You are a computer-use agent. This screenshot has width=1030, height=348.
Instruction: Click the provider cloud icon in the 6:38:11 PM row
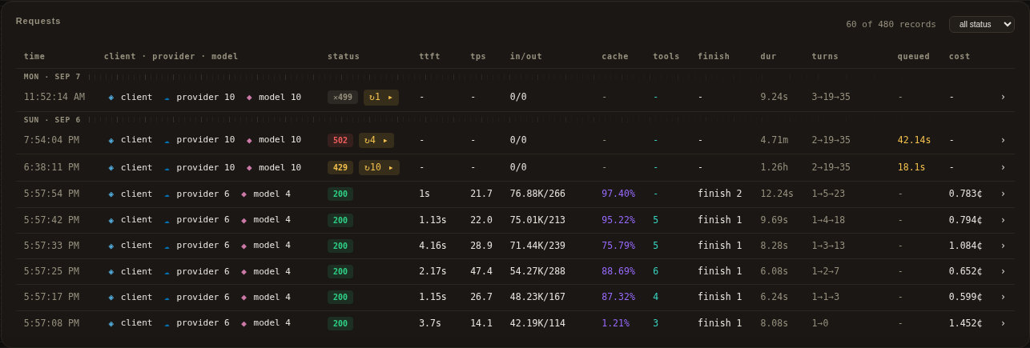[x=167, y=168]
